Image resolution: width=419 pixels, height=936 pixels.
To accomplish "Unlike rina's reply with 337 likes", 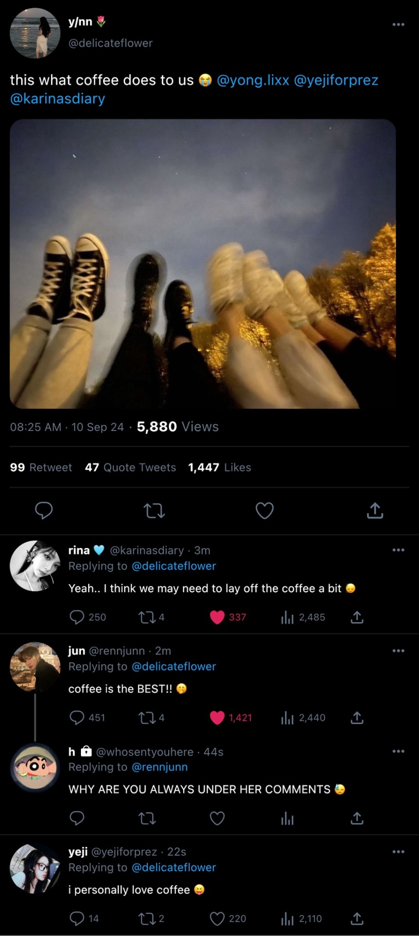I will tap(217, 617).
